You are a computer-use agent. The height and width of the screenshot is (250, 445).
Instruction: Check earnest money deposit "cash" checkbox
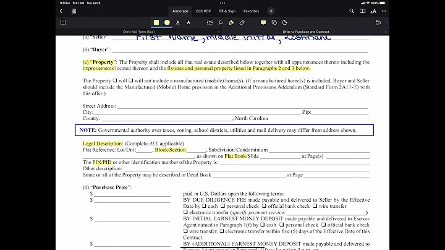point(263,225)
